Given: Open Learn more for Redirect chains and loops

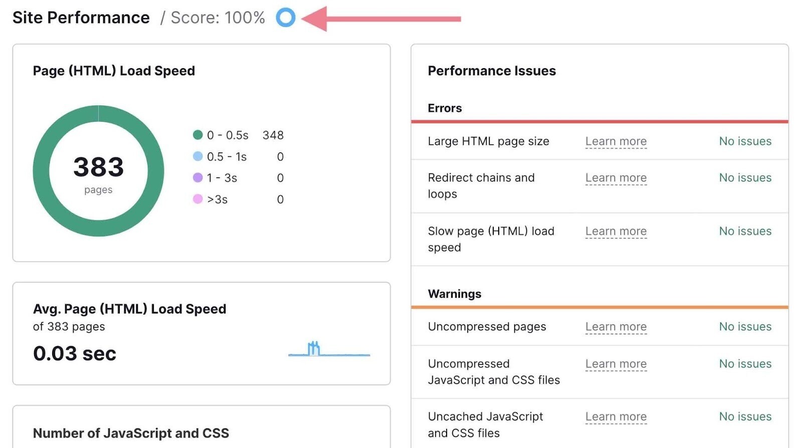Looking at the screenshot, I should 616,178.
